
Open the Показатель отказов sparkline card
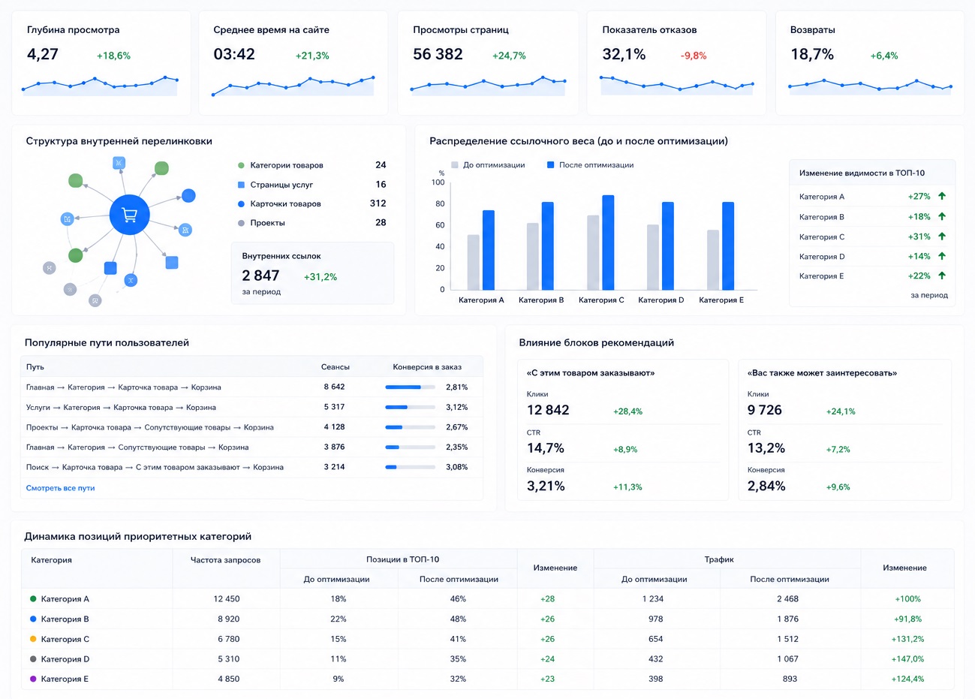tap(676, 63)
